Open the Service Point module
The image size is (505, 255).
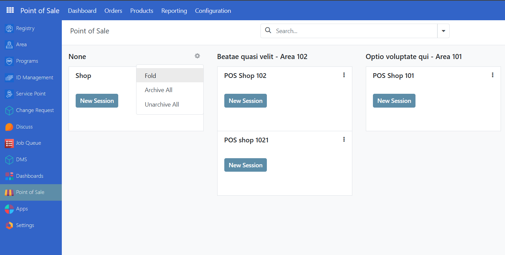coord(9,94)
